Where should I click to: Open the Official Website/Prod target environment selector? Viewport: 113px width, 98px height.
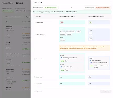(22, 11)
